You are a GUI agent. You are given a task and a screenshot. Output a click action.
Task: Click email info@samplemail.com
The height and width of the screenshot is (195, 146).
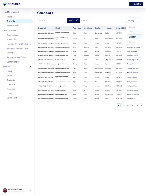pyautogui.click(x=62, y=56)
